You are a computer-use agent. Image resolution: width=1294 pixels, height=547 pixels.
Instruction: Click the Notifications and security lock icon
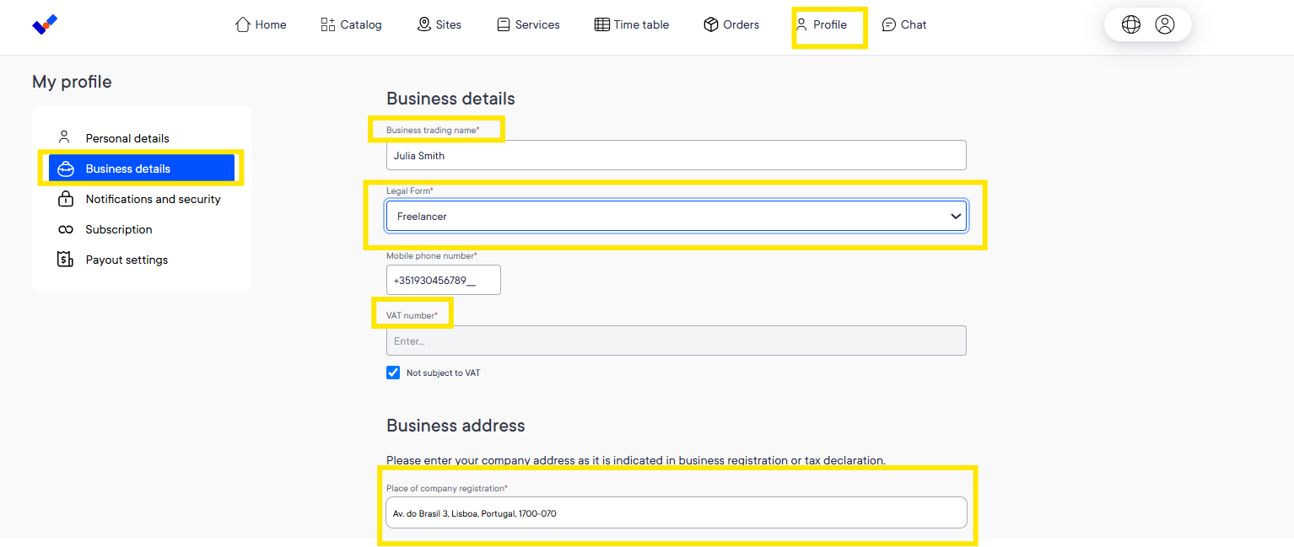click(x=65, y=199)
